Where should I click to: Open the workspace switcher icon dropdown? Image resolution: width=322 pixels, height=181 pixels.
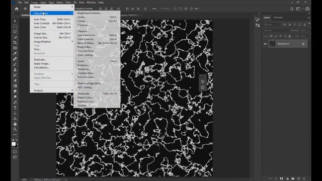299,9
